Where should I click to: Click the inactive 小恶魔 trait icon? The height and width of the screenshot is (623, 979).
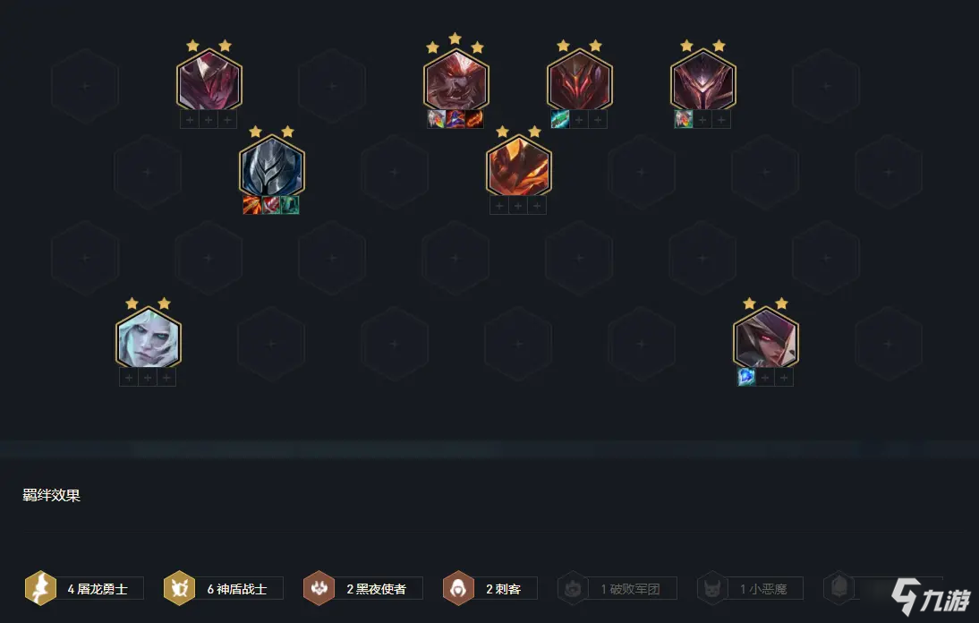[x=712, y=588]
